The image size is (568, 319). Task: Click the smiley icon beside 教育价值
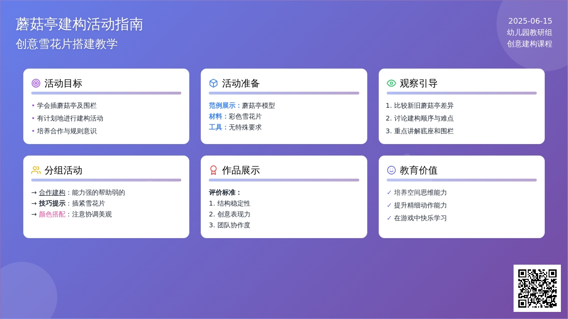[x=391, y=170]
